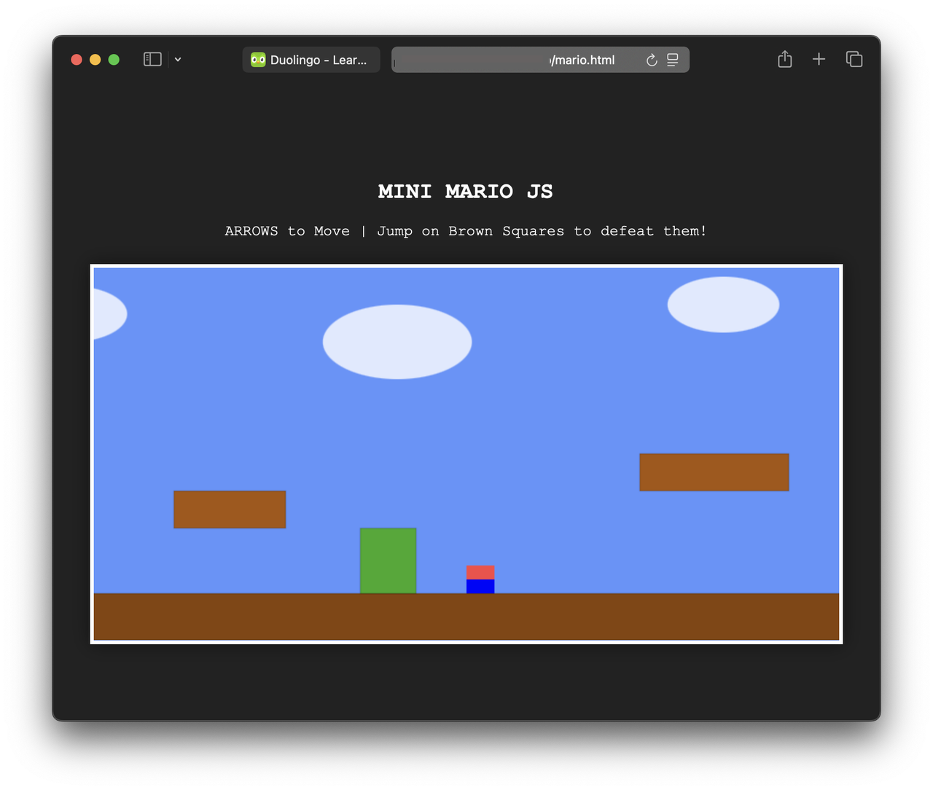Open a new tab with plus icon
The image size is (933, 790).
pos(819,59)
